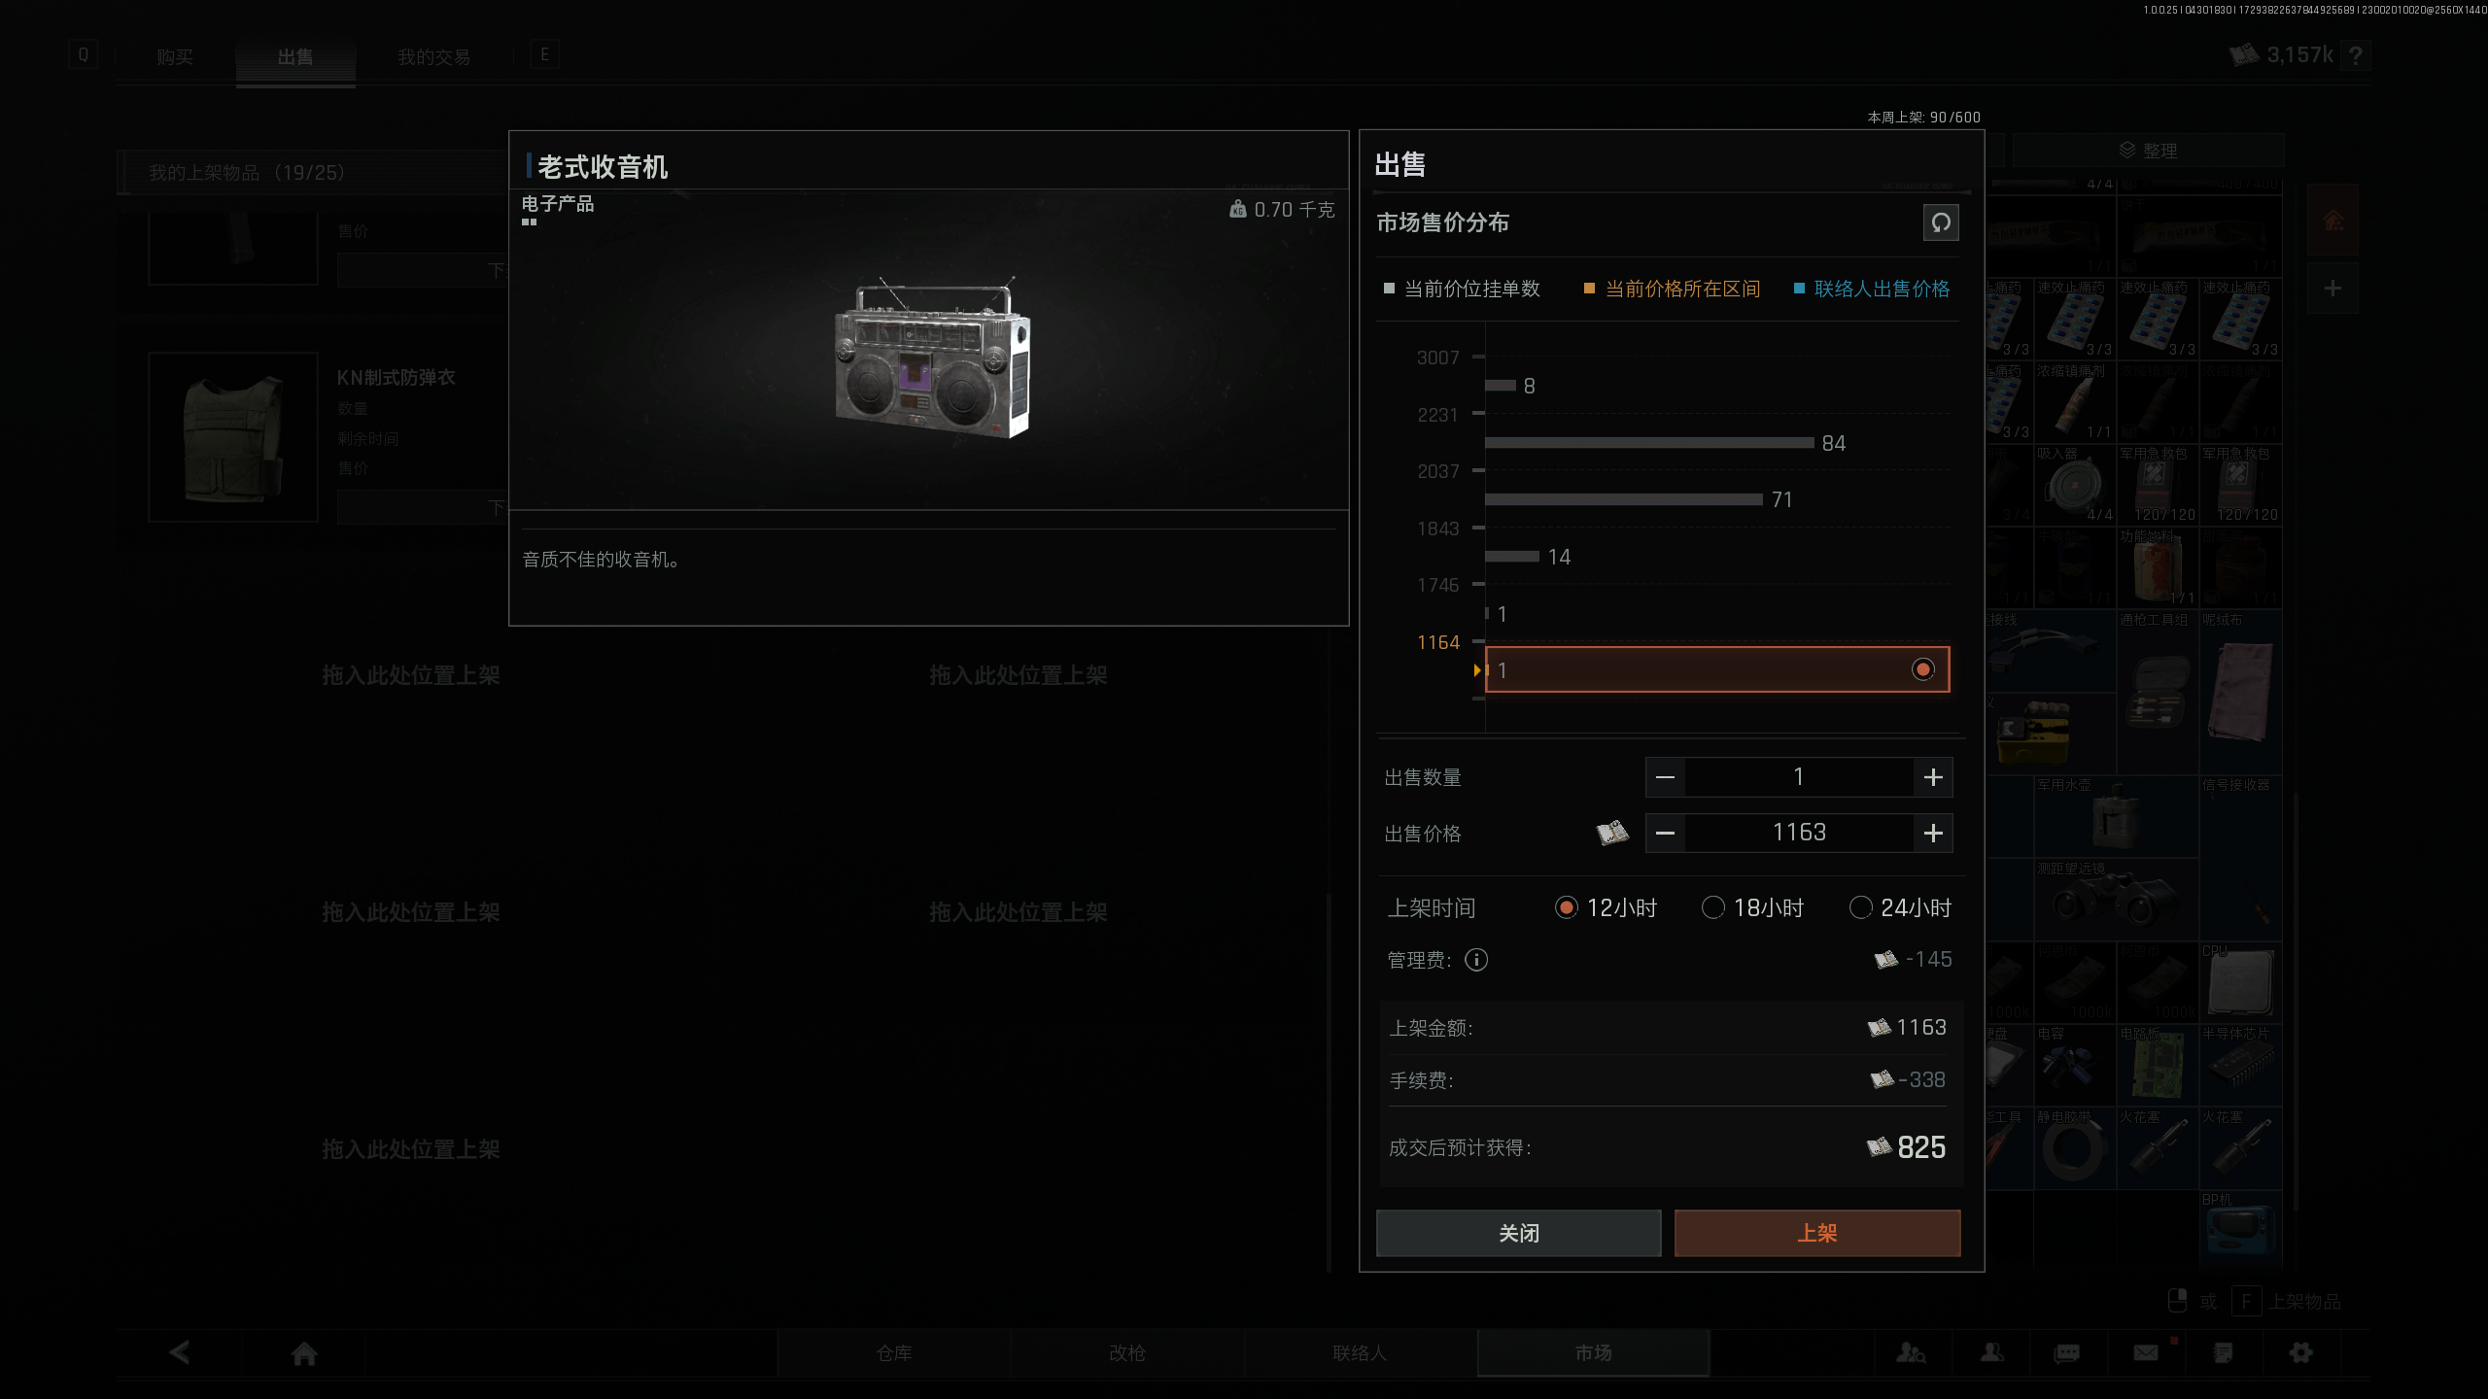Switch to 购买 tab
The width and height of the screenshot is (2488, 1399).
175,57
